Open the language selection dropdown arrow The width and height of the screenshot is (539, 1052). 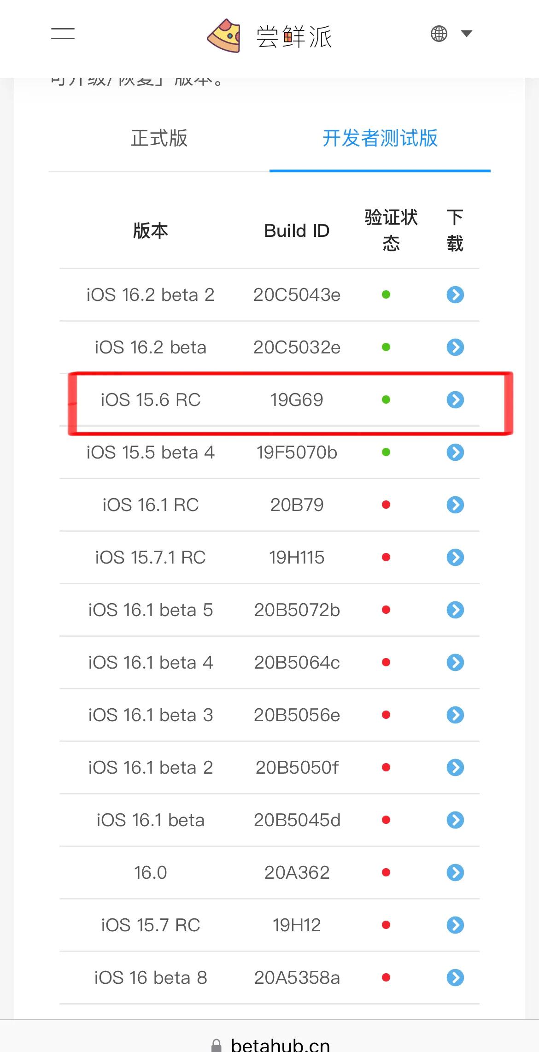point(466,34)
